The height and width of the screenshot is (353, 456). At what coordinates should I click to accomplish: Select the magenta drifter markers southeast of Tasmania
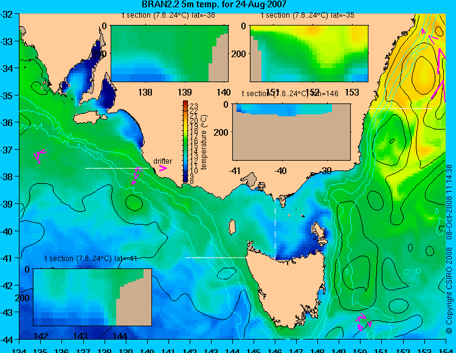[363, 322]
